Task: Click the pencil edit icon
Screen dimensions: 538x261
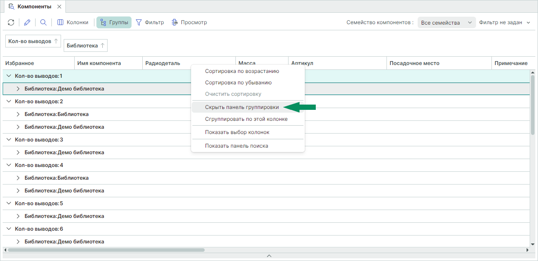Action: click(27, 22)
